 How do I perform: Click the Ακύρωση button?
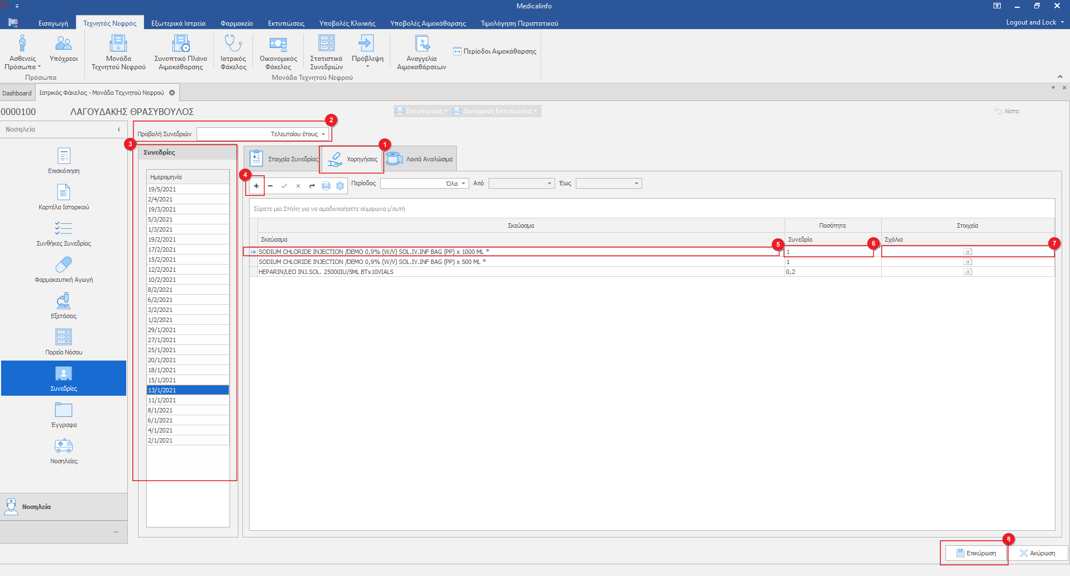click(1038, 553)
